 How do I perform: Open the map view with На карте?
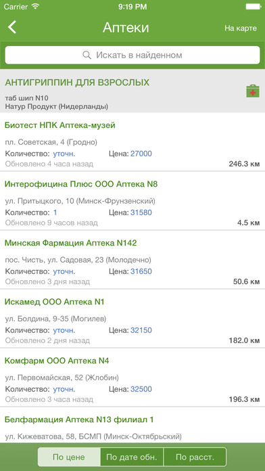click(241, 28)
